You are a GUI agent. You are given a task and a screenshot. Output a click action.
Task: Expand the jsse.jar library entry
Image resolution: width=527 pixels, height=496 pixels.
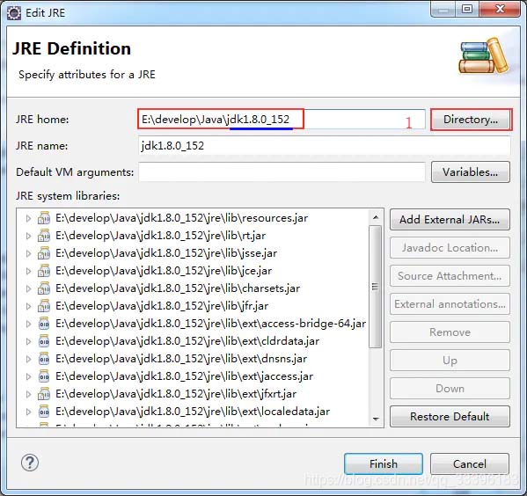click(28, 253)
